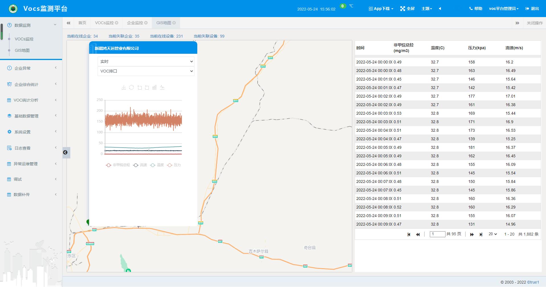This screenshot has height=287, width=546.
Task: Open the VOC排口 dropdown
Action: 146,71
